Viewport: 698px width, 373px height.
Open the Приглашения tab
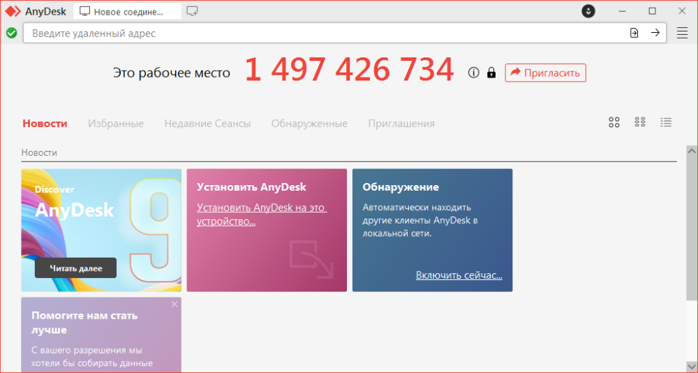[401, 124]
